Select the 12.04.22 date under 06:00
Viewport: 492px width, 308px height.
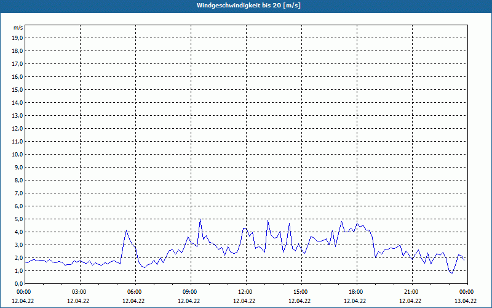(133, 301)
